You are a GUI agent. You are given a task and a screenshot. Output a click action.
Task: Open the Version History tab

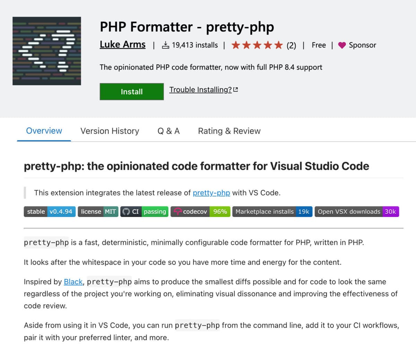tap(110, 131)
